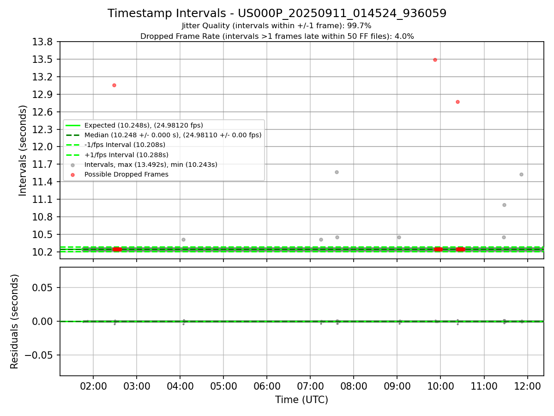Click the red bar segment near 10:30 on baseline

pyautogui.click(x=460, y=249)
